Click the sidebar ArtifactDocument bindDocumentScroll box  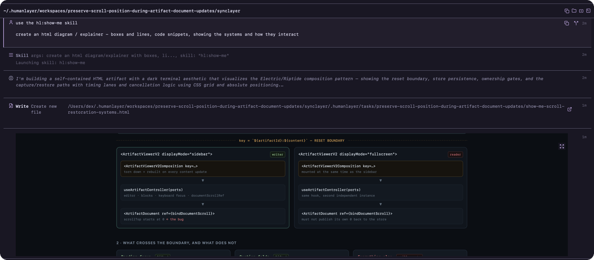(x=203, y=216)
